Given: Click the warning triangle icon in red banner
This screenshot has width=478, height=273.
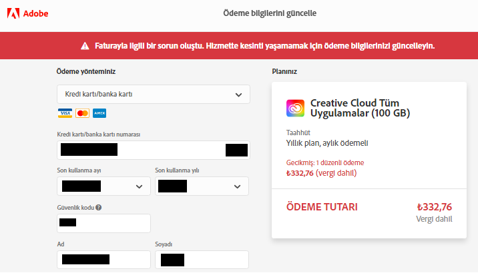Looking at the screenshot, I should [x=85, y=46].
